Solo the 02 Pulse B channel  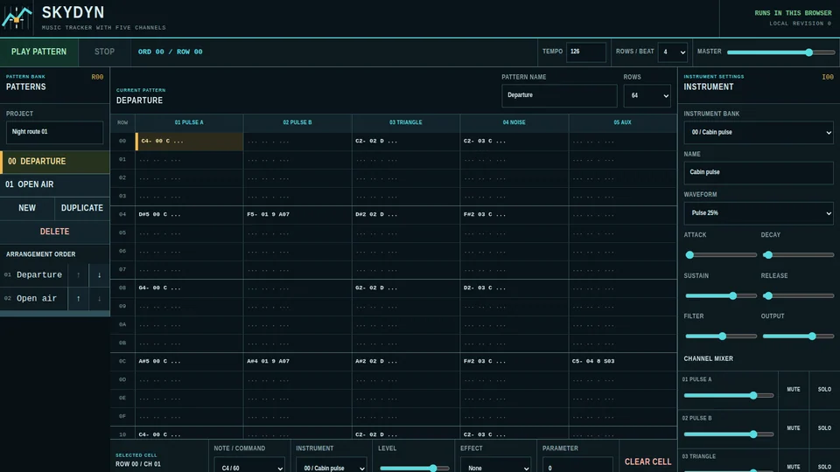(824, 428)
